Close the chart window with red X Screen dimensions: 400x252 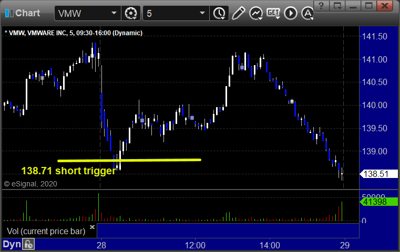coord(385,6)
